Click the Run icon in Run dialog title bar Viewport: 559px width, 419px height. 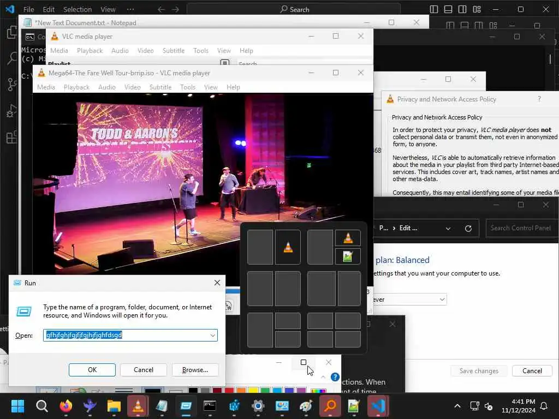(17, 283)
